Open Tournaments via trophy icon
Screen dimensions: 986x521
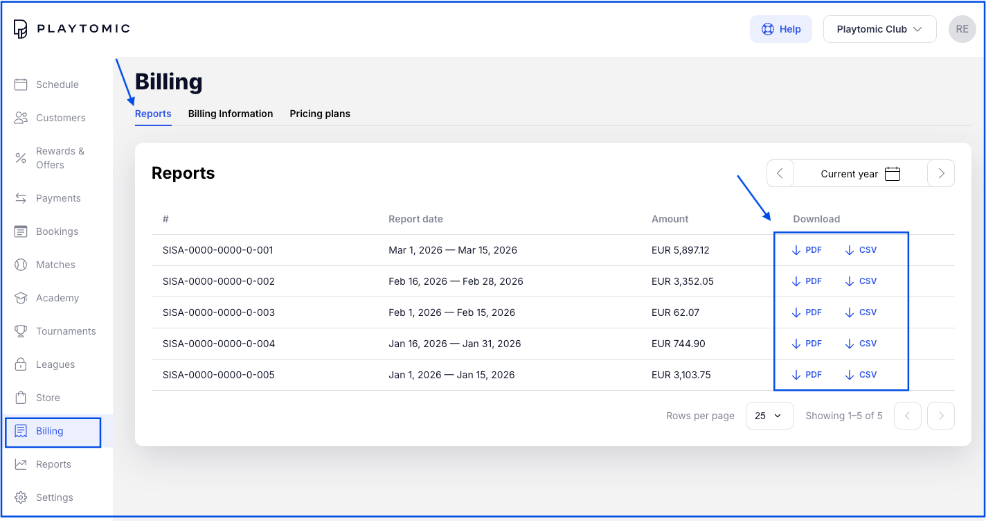click(21, 331)
